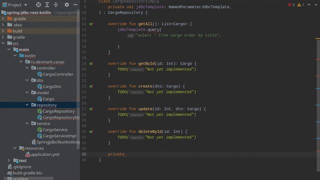Click the application.yml file icon
Viewport: 320px width, 180px height.
click(x=28, y=154)
